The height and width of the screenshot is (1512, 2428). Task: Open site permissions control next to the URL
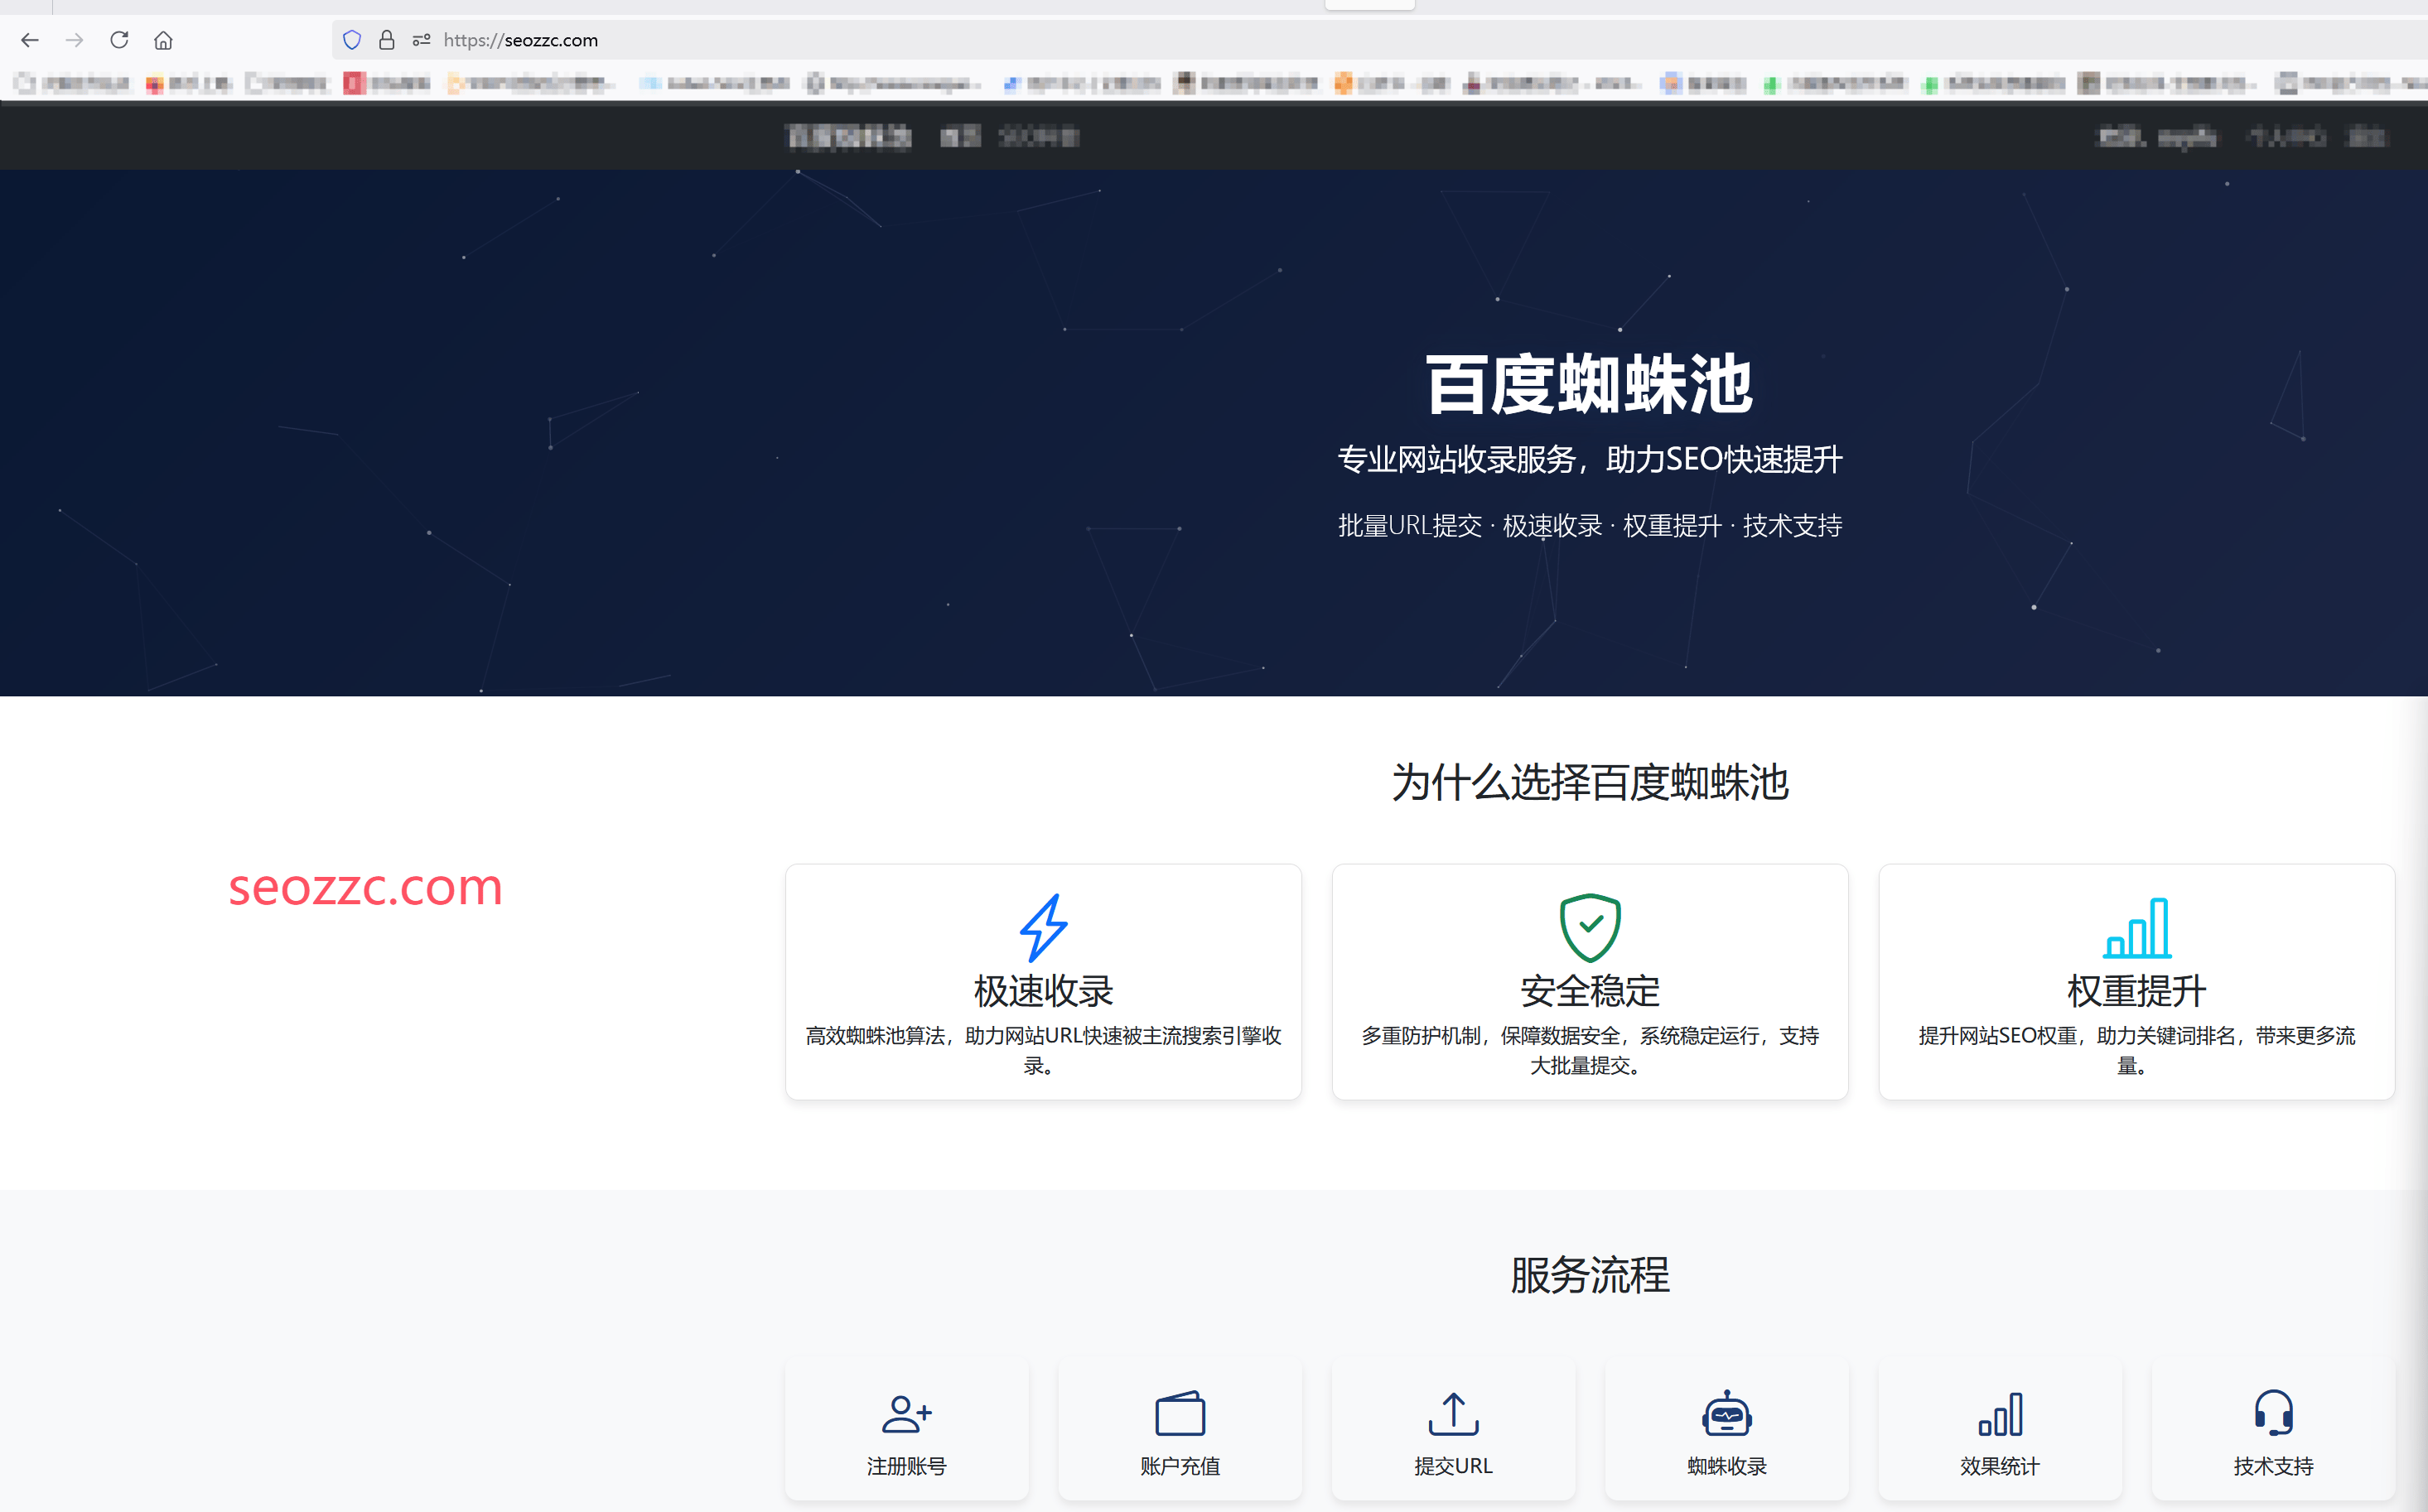pyautogui.click(x=421, y=40)
